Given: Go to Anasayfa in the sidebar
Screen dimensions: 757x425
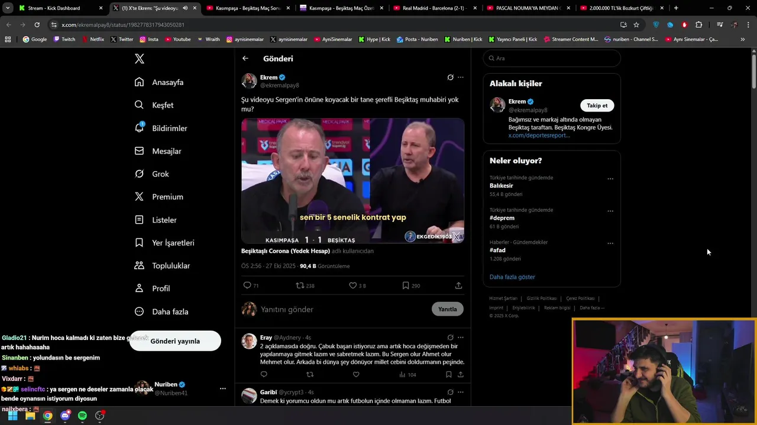Looking at the screenshot, I should point(159,82).
